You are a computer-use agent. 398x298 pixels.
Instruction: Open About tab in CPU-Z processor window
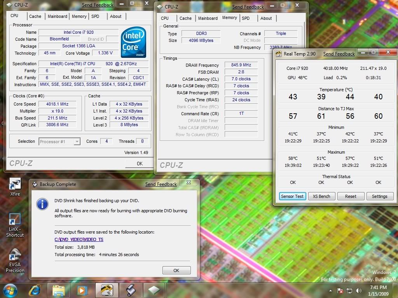(x=116, y=16)
